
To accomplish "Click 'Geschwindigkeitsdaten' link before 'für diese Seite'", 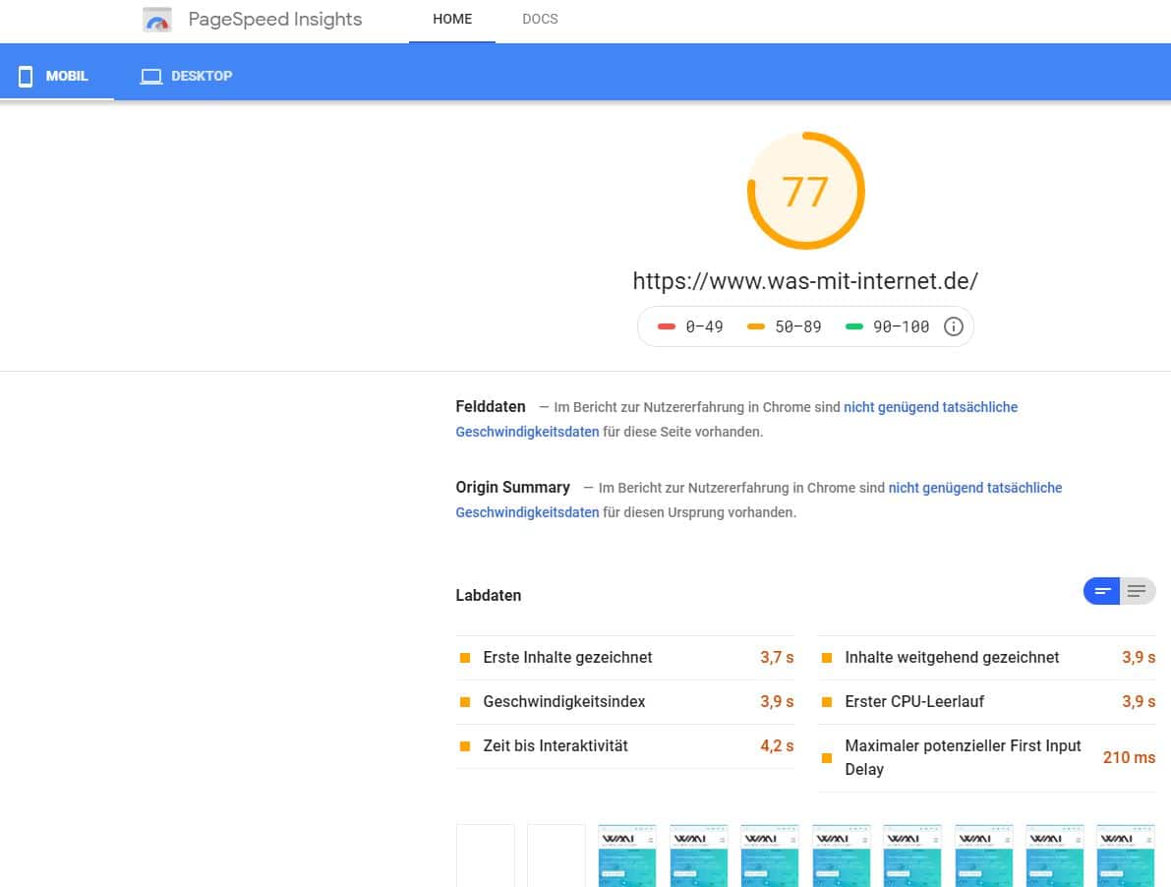I will (x=527, y=432).
